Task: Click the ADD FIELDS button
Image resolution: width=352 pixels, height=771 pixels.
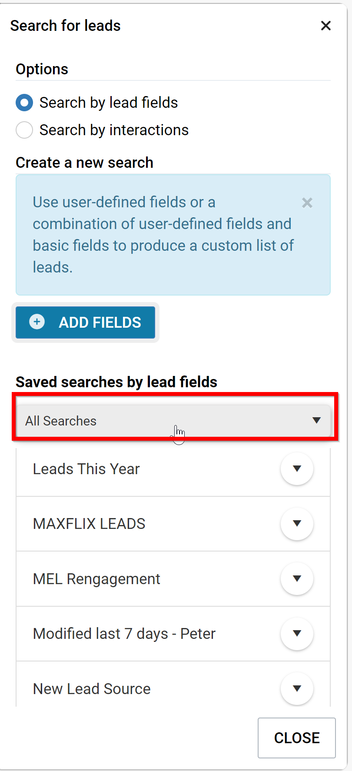Action: (x=85, y=322)
